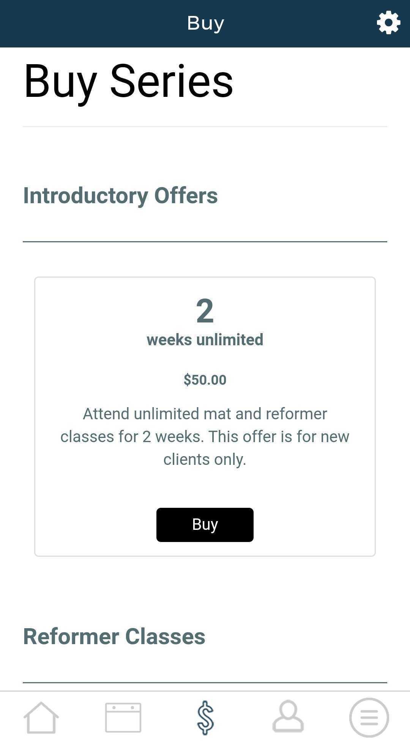
Task: Click the divider under Reformer Classes
Action: (x=205, y=683)
